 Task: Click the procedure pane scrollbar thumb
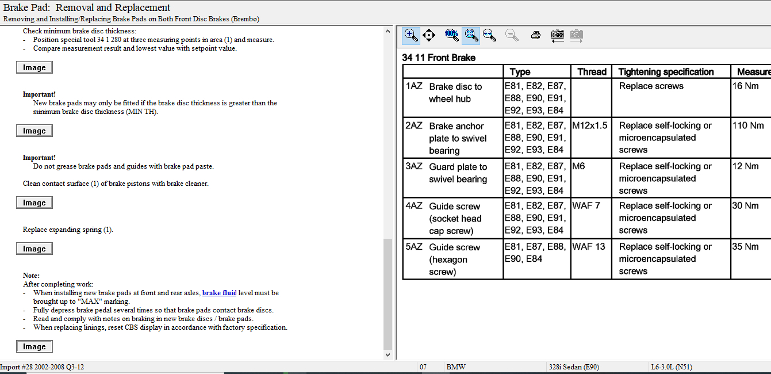[x=388, y=293]
